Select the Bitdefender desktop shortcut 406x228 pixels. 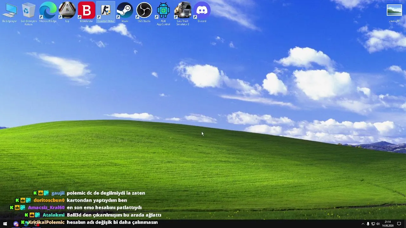tap(87, 13)
